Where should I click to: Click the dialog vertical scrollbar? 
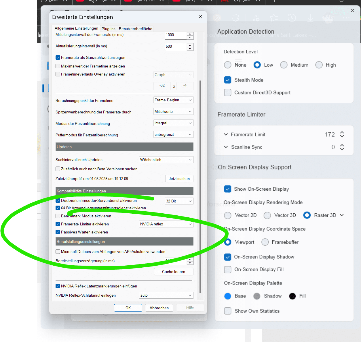pyautogui.click(x=200, y=187)
